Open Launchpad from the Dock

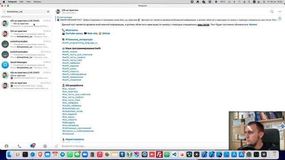[18, 154]
